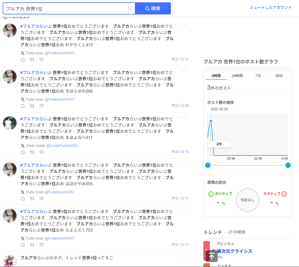The height and width of the screenshot is (267, 299).
Task: Retweet the Prety Ouida post at 18:18
Action: coord(32,152)
